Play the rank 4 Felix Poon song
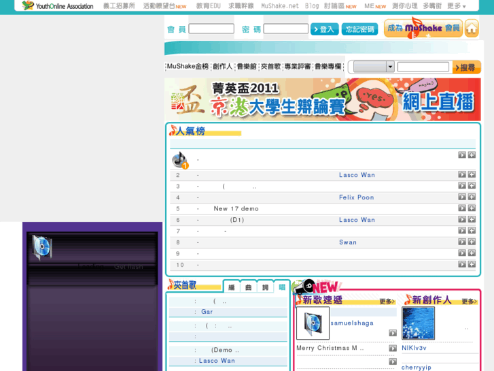Screen dimensions: 494x371 (x=462, y=197)
